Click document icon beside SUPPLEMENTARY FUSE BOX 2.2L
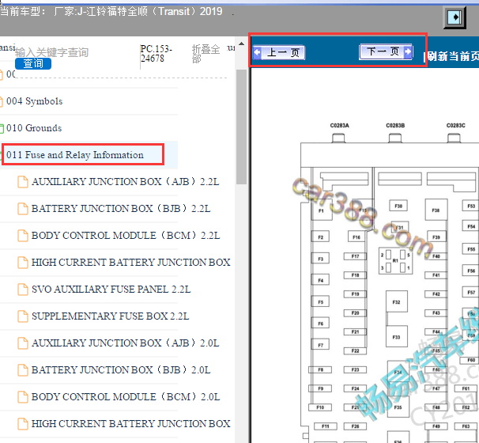The width and height of the screenshot is (479, 443). click(23, 316)
